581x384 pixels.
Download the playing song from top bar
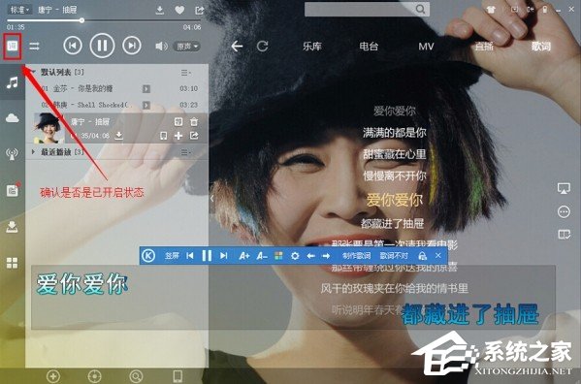160,10
